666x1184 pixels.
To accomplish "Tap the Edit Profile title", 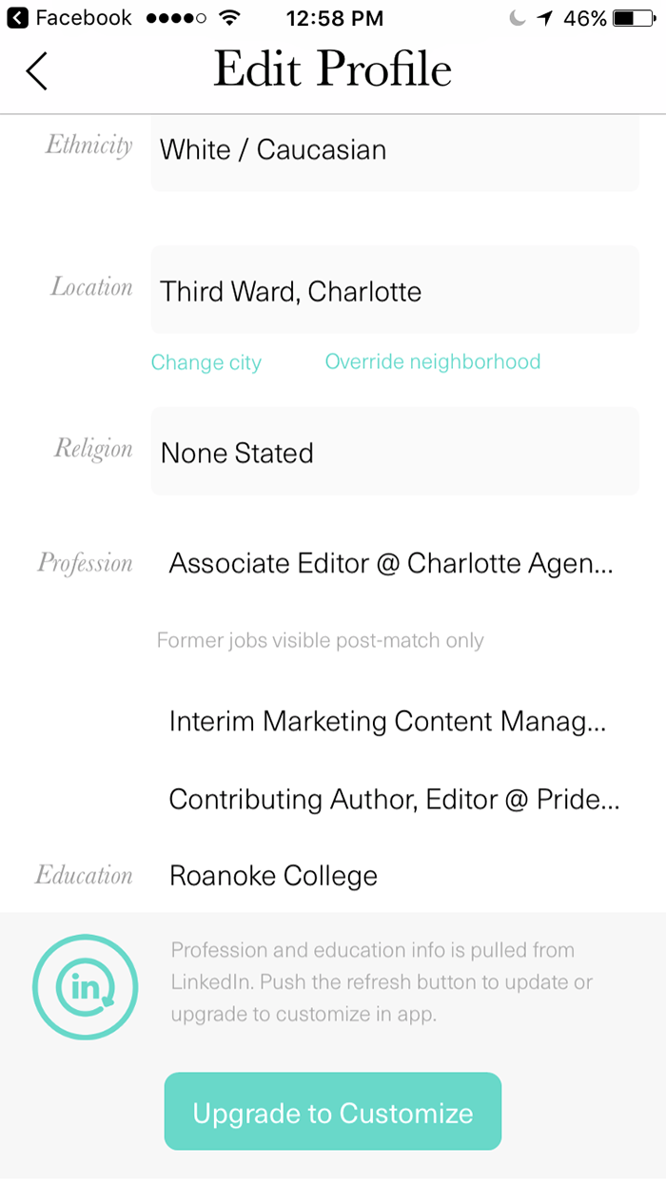I will (x=332, y=69).
